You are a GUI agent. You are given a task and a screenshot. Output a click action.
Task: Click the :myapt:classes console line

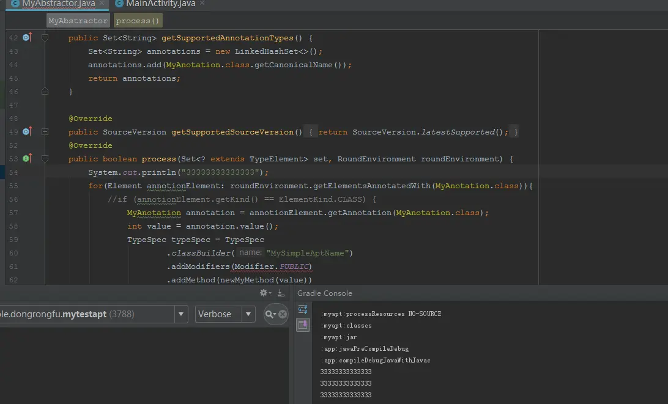[346, 325]
